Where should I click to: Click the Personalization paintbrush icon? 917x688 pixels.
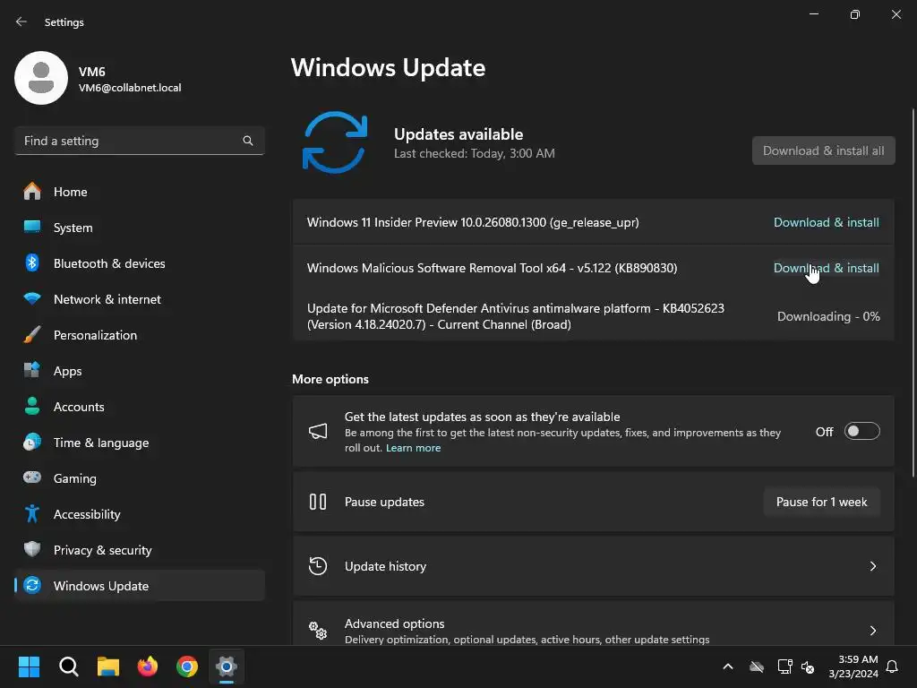32,335
